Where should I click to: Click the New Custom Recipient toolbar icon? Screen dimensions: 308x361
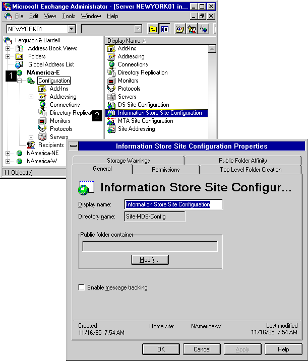coord(203,29)
